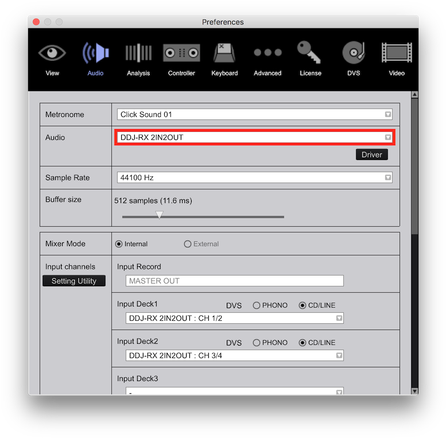Image resolution: width=446 pixels, height=438 pixels.
Task: Open the Analysis waveform bars icon
Action: [138, 53]
